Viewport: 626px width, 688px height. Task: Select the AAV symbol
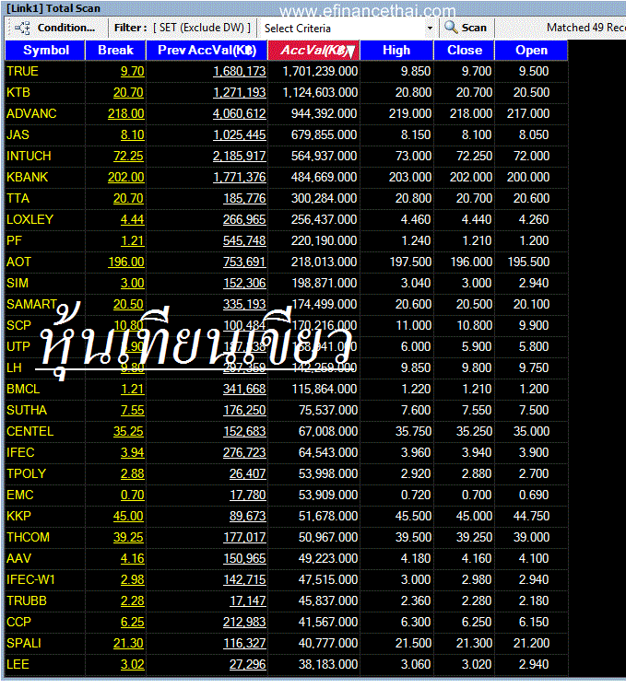18,558
